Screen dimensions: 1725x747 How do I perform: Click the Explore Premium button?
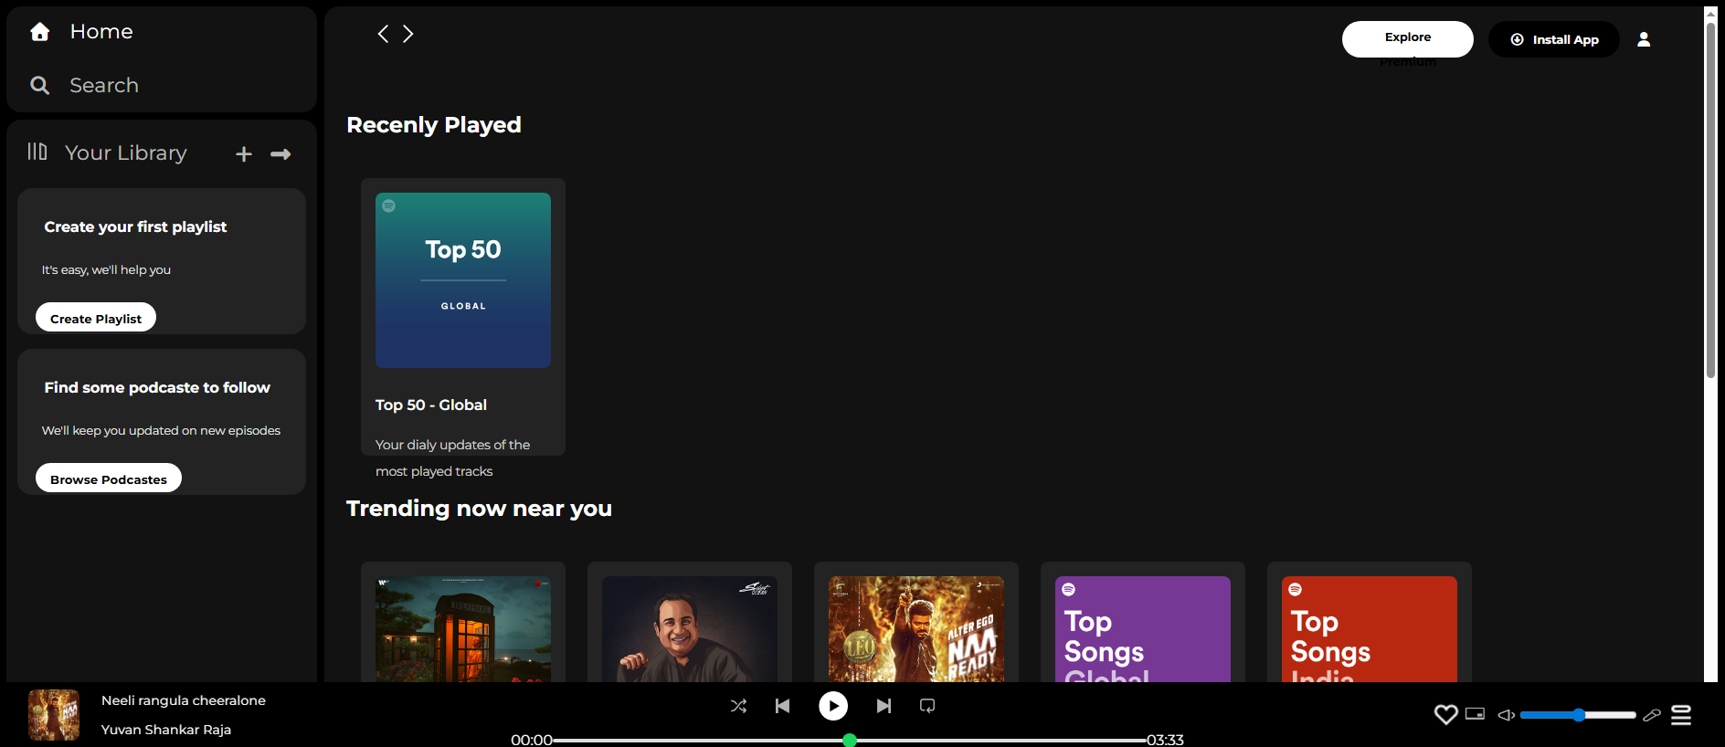[1408, 39]
